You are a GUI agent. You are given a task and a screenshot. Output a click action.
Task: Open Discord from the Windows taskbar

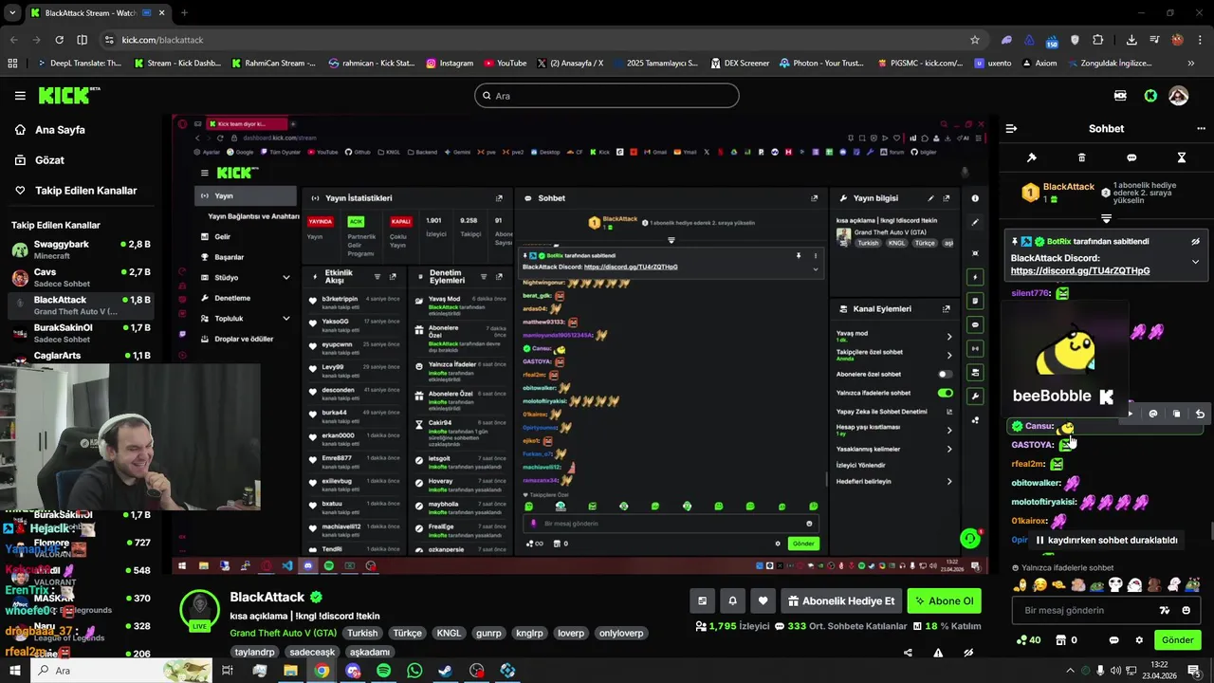click(353, 671)
